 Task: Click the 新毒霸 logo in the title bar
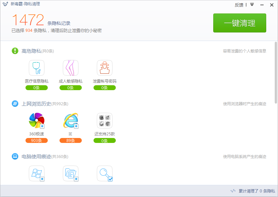5,4
